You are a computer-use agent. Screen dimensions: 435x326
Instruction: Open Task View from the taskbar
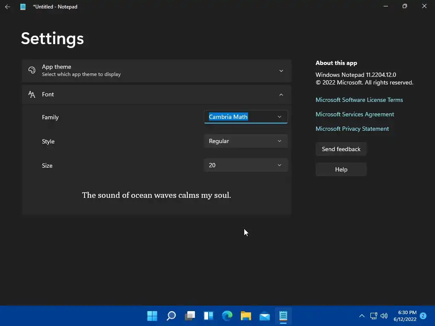[190, 316]
